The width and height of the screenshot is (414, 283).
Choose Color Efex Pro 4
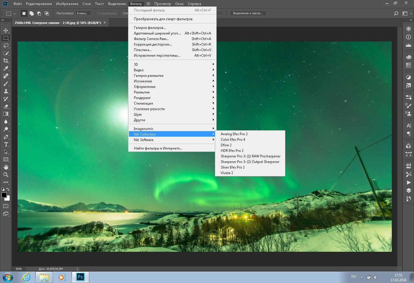tap(250, 140)
